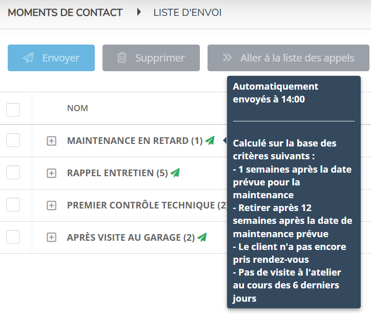This screenshot has width=371, height=314.
Task: Click the double chevron icon before Aller à la liste
Action: (x=228, y=57)
